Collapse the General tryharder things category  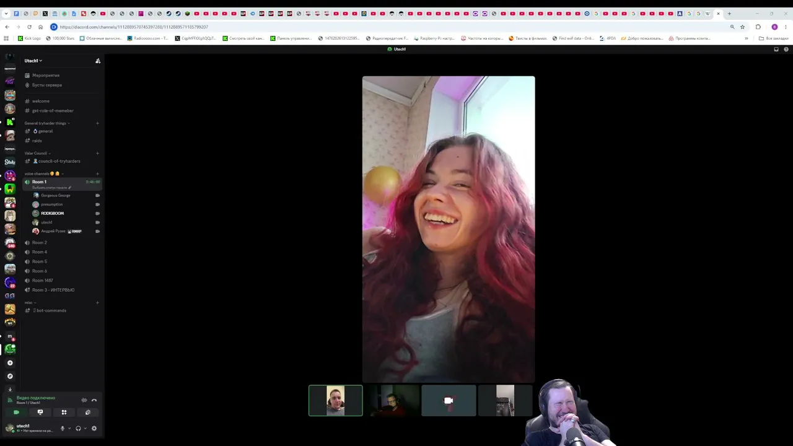[47, 123]
